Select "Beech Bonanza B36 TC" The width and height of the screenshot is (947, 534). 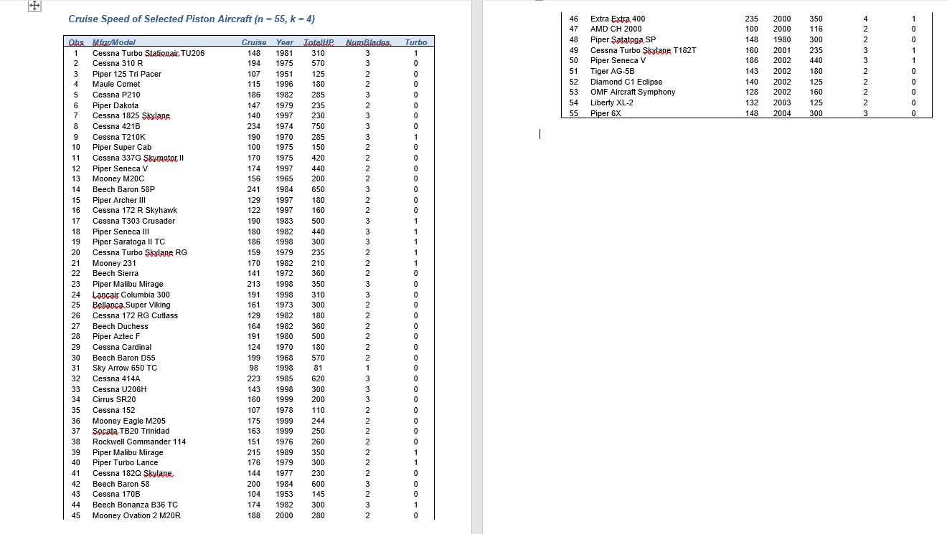[x=135, y=505]
